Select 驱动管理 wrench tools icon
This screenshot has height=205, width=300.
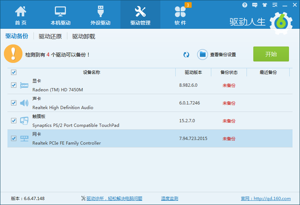pos(140,12)
